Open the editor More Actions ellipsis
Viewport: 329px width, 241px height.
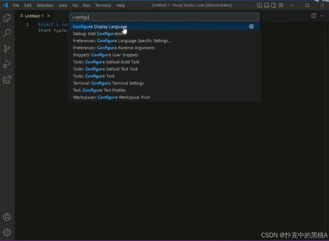(322, 16)
